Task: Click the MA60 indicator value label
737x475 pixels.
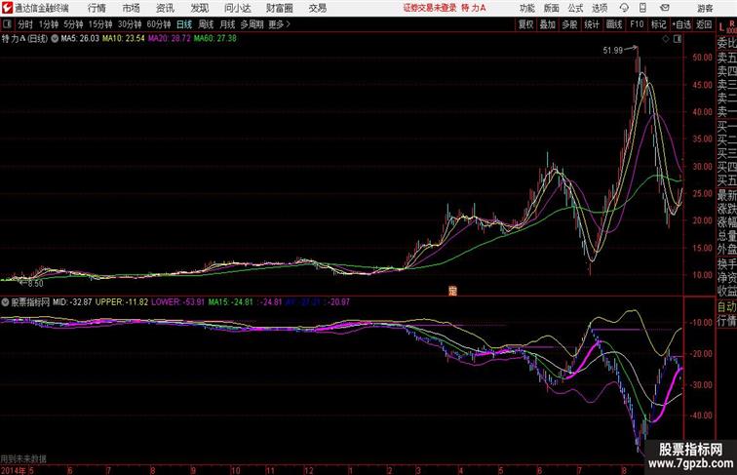Action: tap(215, 39)
